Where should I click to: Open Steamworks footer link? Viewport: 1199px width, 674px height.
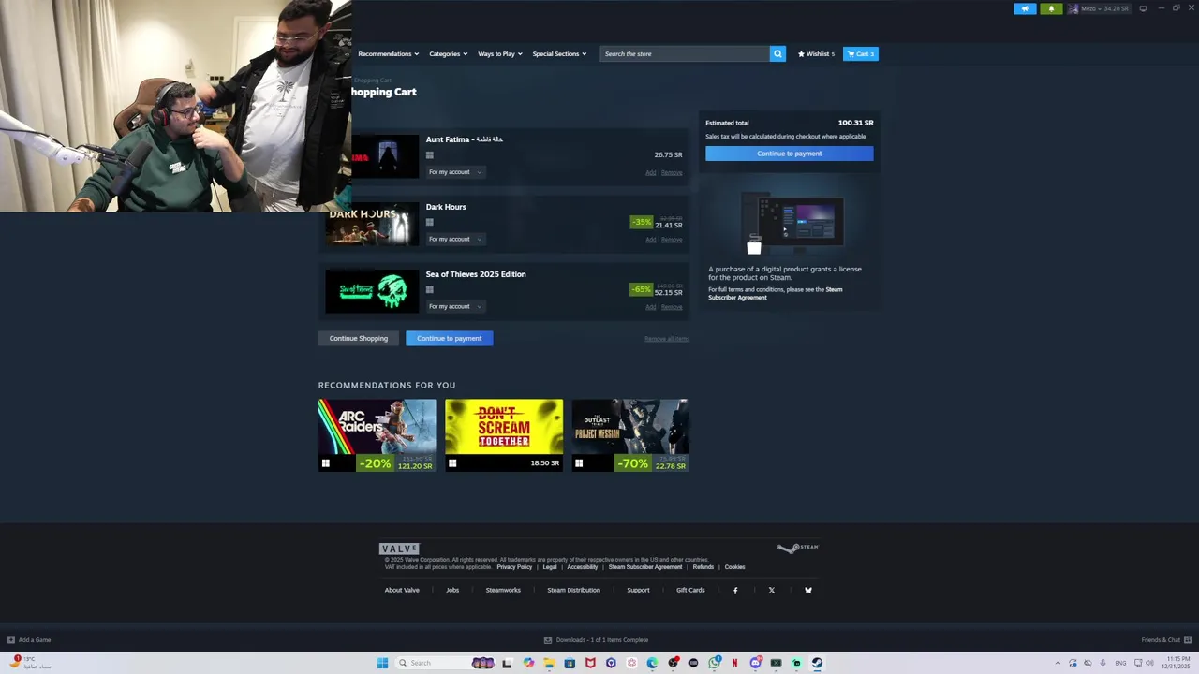pos(503,590)
